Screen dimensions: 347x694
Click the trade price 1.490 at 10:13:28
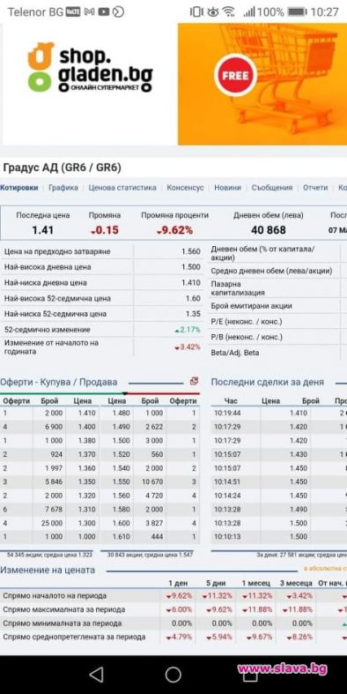[x=299, y=509]
